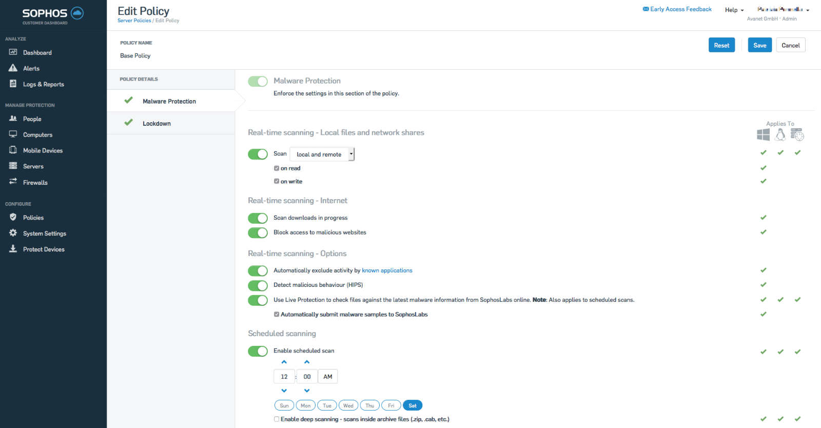This screenshot has height=428, width=821.
Task: Click the Save button
Action: pos(759,45)
